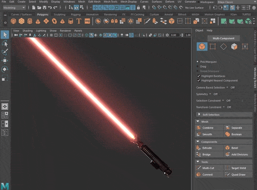
Task: Click the Redo arrow icon
Action: (x=55, y=8)
